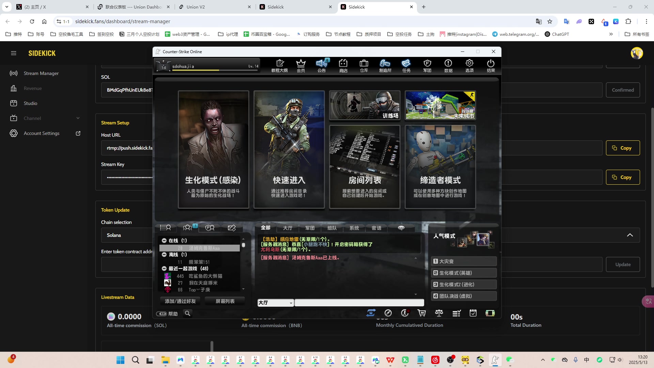Click 添加/通过好友 button

(180, 301)
